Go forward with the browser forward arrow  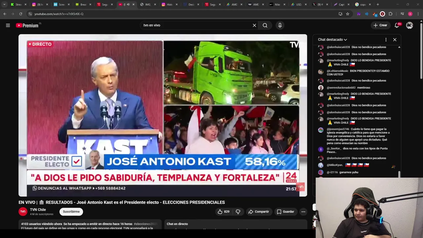click(x=13, y=14)
